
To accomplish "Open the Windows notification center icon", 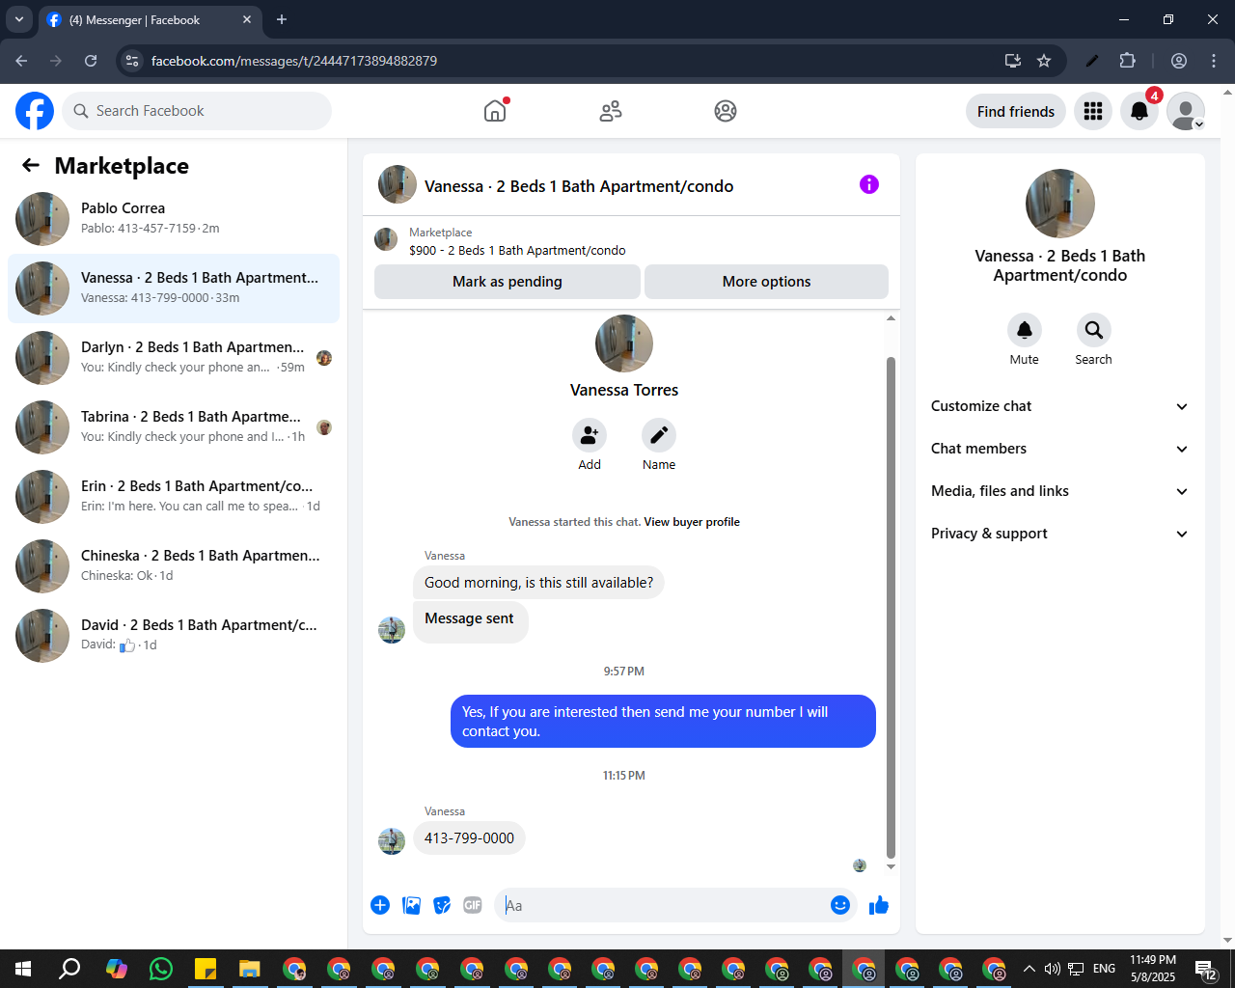I will (1206, 969).
